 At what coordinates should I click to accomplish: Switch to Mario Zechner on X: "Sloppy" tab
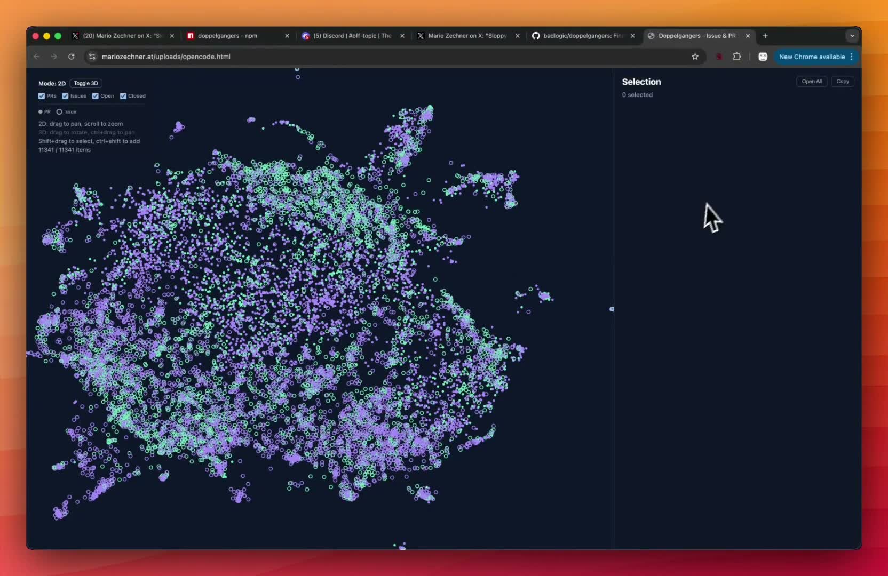coord(467,36)
